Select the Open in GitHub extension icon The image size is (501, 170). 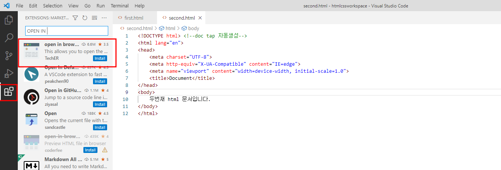coord(31,97)
